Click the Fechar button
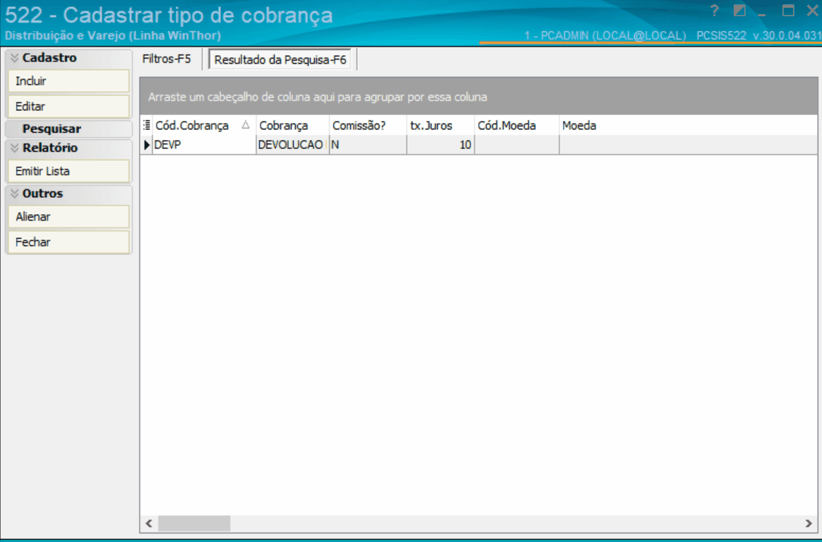Screen dimensions: 822x542 coord(68,242)
